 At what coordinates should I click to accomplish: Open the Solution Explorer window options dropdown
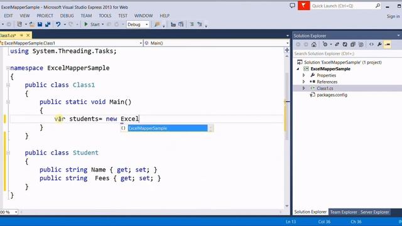pos(398,36)
